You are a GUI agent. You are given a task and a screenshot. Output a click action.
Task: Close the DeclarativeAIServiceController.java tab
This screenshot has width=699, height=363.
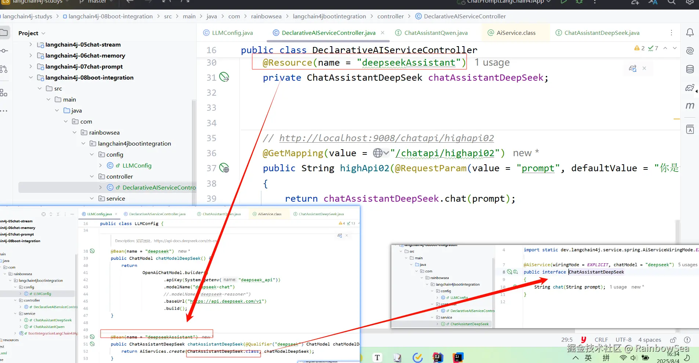pyautogui.click(x=383, y=33)
